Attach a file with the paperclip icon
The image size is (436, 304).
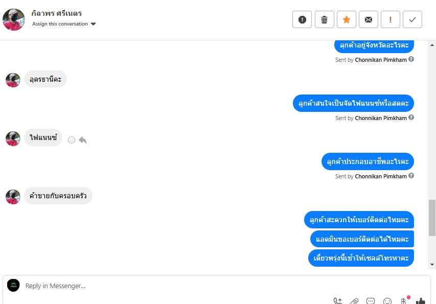click(354, 301)
